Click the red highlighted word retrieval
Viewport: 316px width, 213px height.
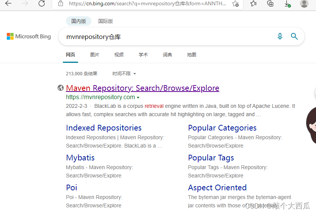coord(154,106)
